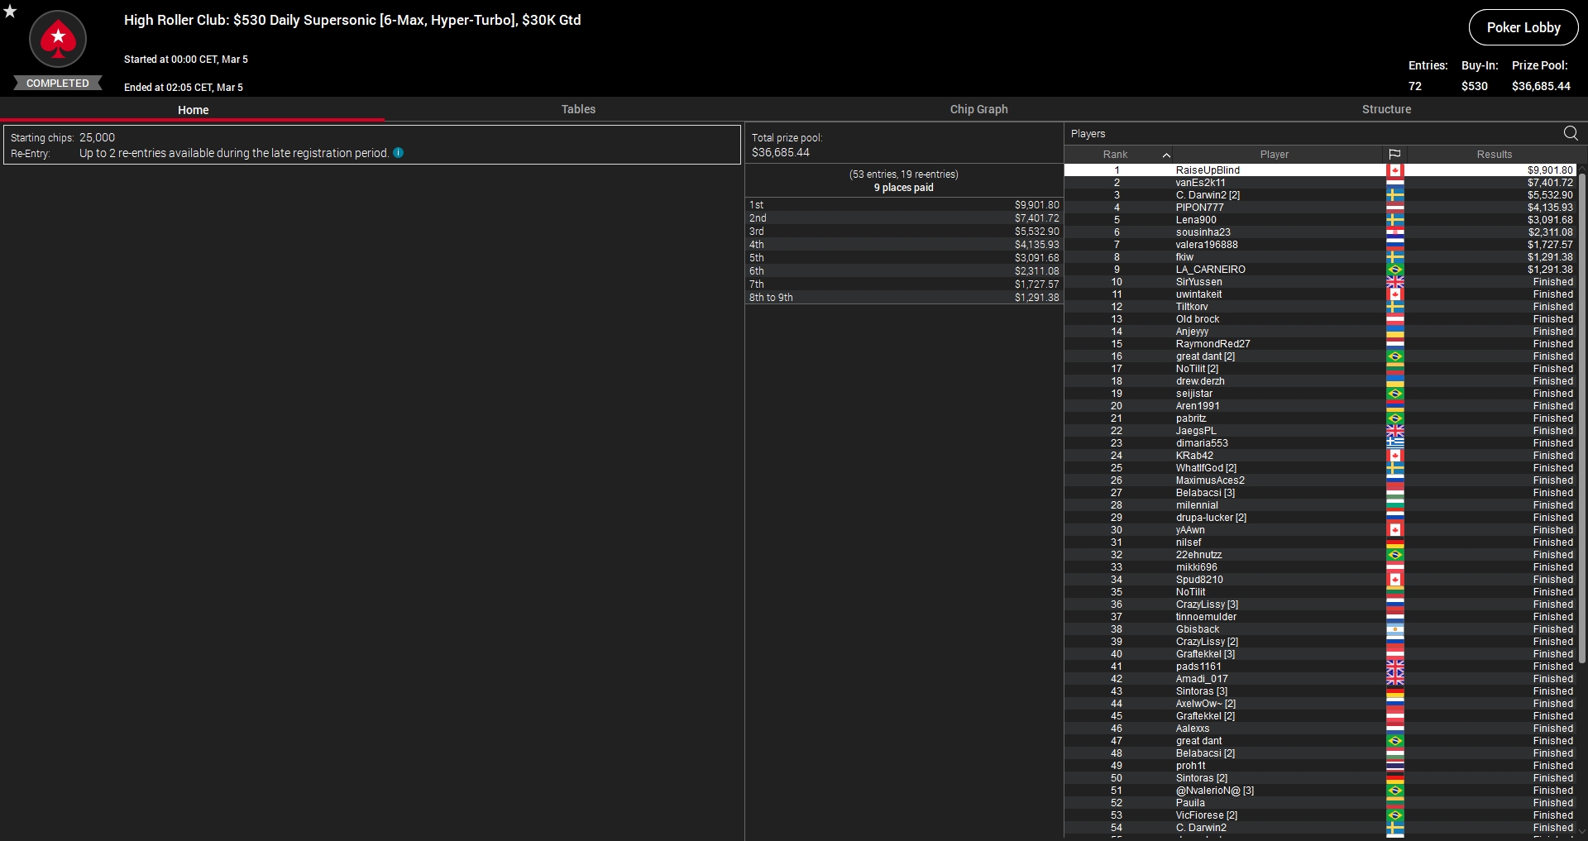The height and width of the screenshot is (841, 1588).
Task: Click the flag next to RaiseUpBlind
Action: coord(1395,170)
